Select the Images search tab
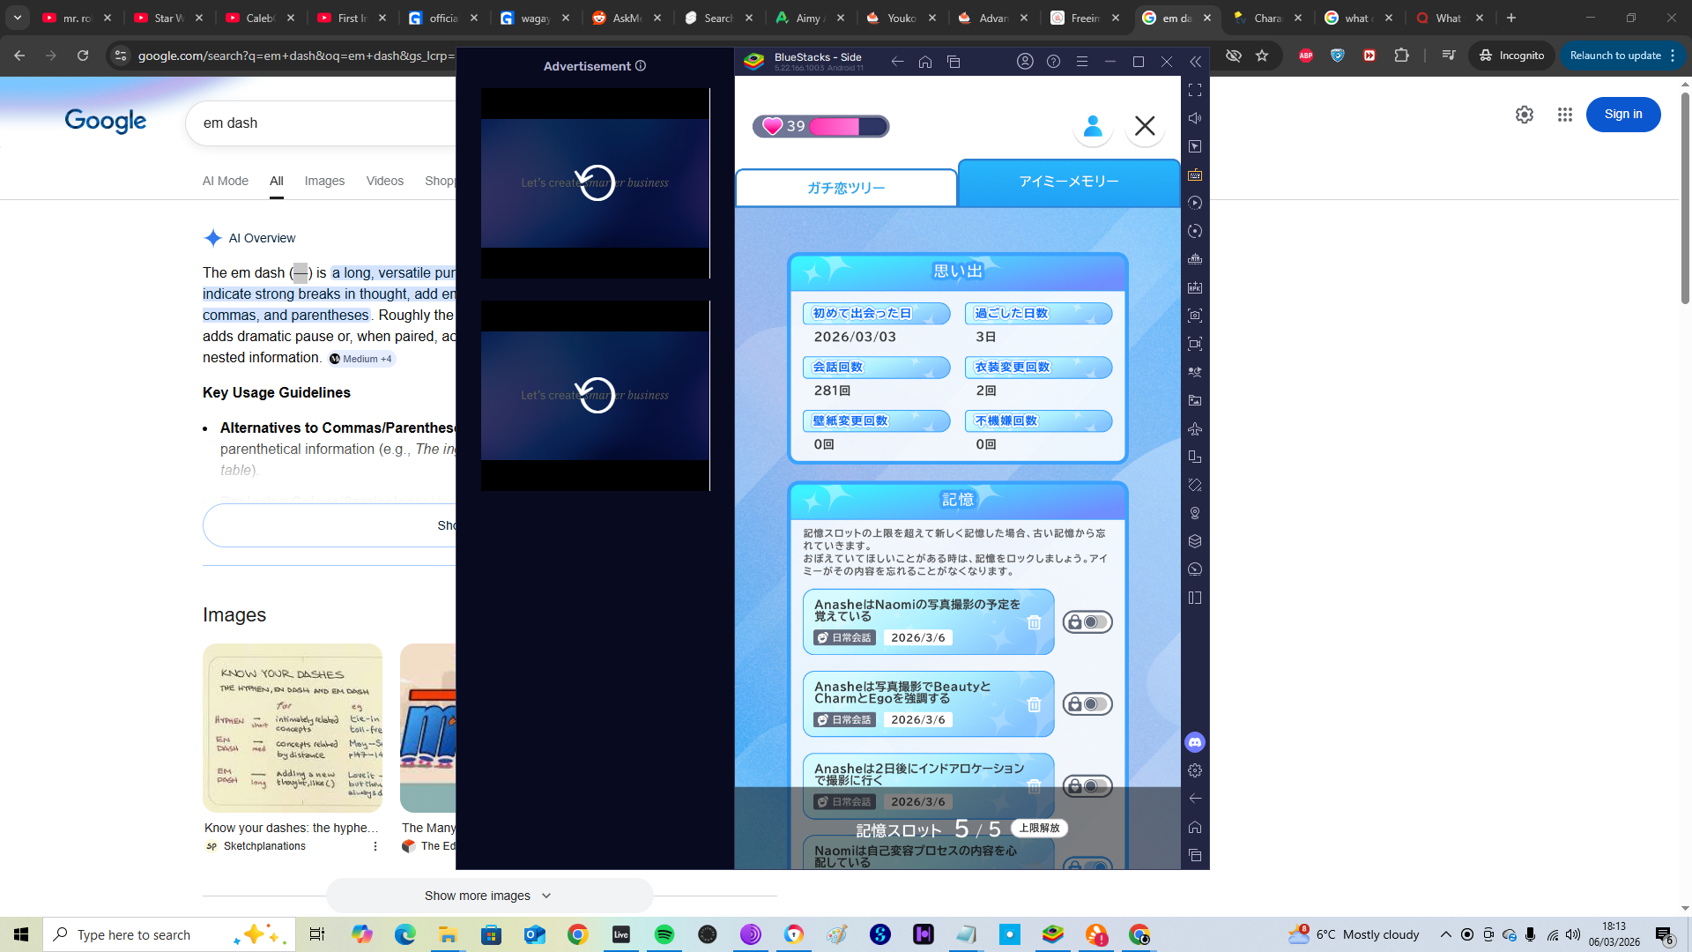This screenshot has height=952, width=1692. click(x=324, y=181)
